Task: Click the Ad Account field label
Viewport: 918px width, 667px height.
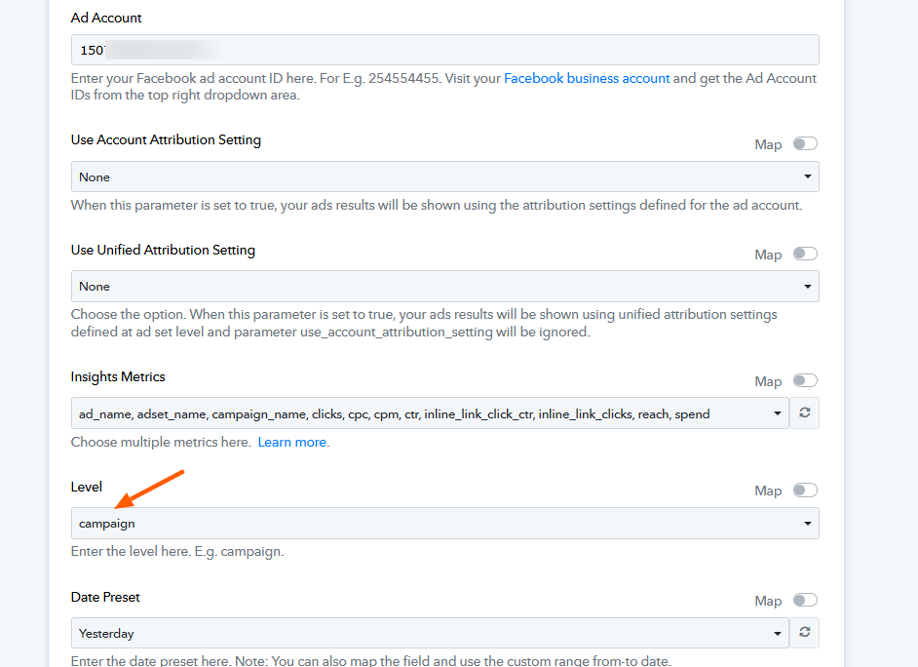Action: pos(106,18)
